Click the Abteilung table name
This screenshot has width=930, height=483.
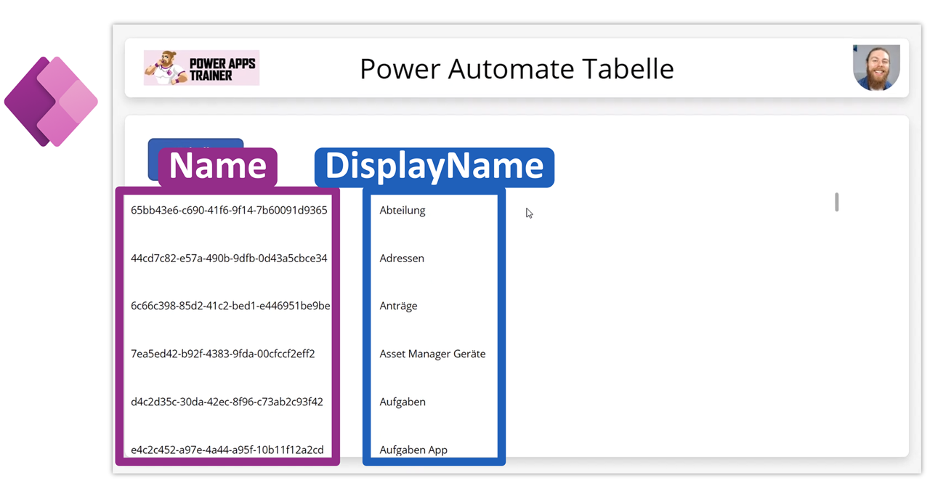click(403, 211)
